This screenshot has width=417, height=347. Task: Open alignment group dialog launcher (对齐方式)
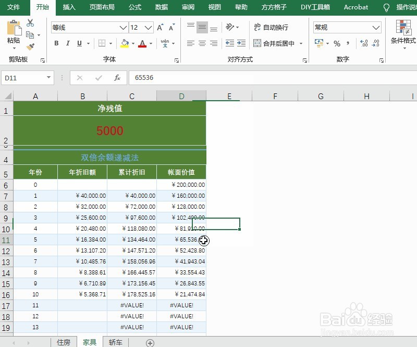[x=305, y=61]
